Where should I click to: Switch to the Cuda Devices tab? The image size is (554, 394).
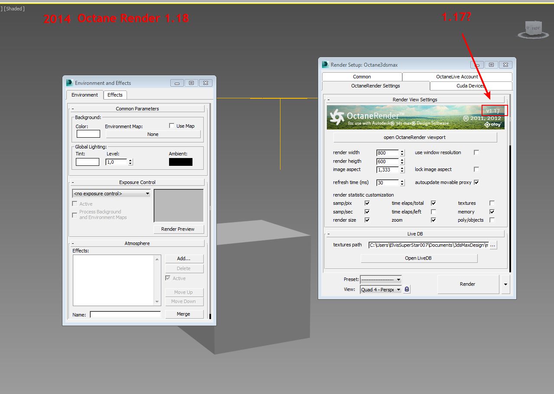(471, 86)
